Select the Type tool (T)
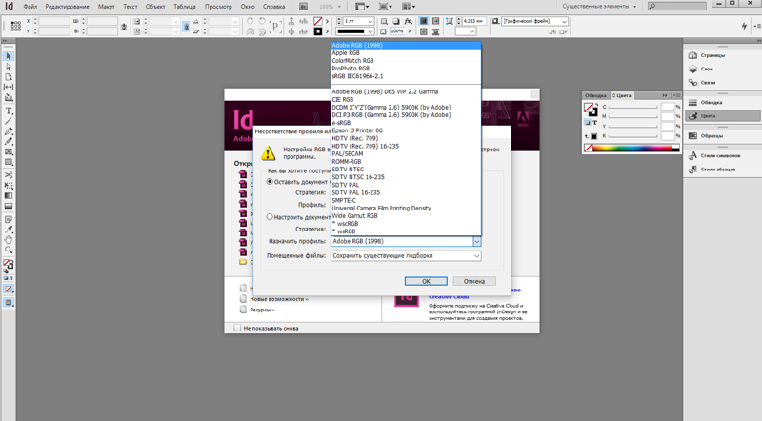Viewport: 762px width, 421px height. [9, 110]
